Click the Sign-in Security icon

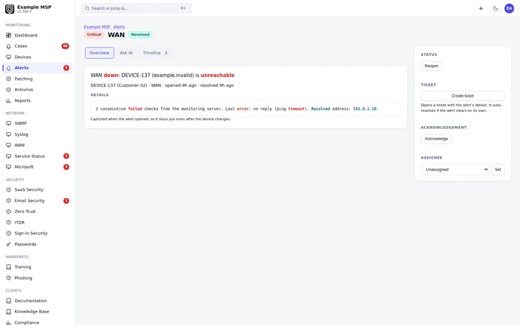[x=8, y=233]
